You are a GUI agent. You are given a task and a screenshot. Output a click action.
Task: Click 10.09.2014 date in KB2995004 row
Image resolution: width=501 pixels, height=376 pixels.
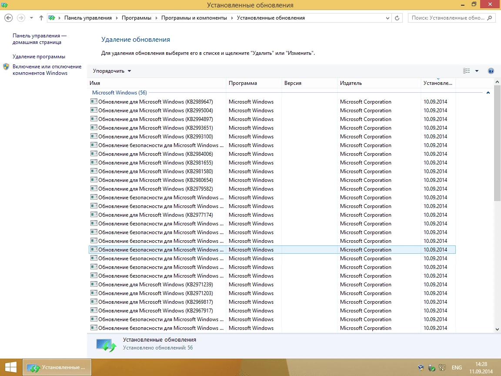click(x=435, y=110)
